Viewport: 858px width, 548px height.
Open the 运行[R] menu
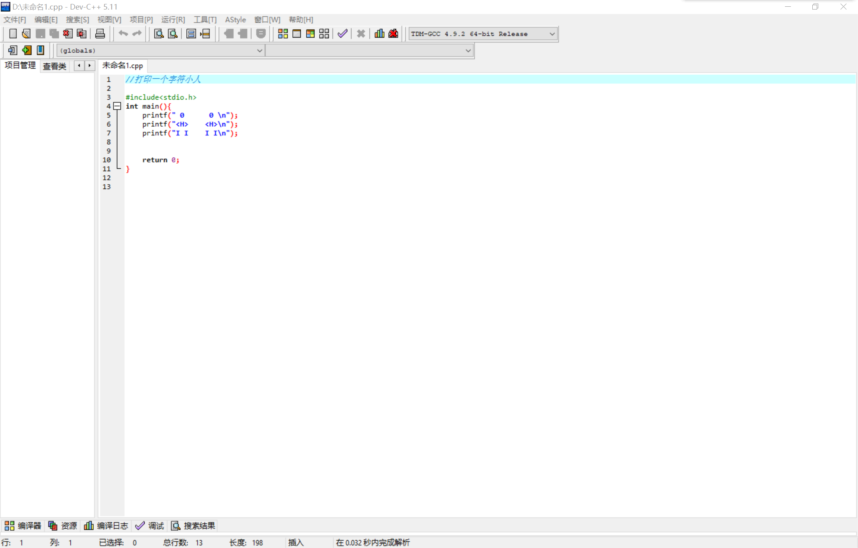(173, 19)
